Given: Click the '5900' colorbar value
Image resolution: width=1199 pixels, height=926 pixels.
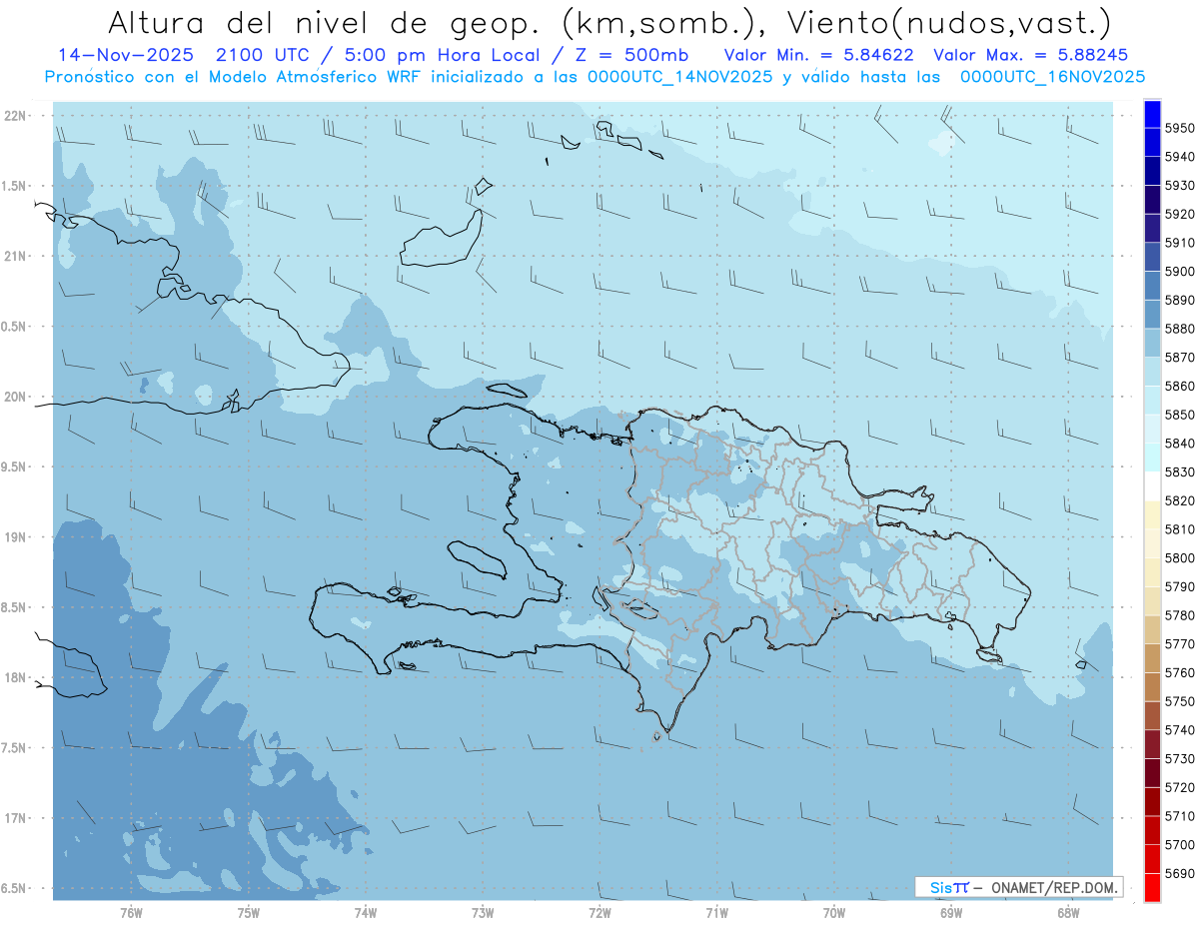Looking at the screenshot, I should 1180,272.
